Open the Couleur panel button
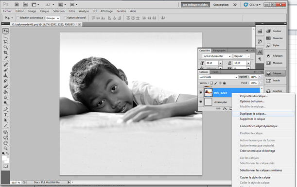 [x=275, y=31]
